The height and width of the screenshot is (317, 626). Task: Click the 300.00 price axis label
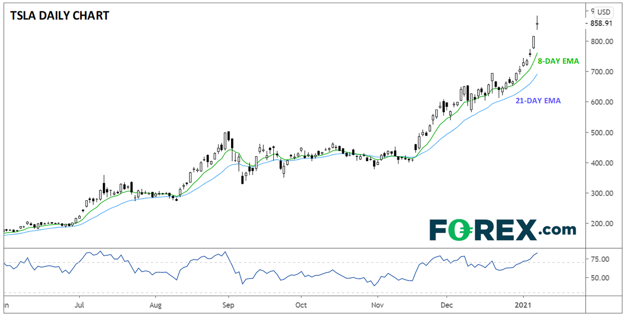(601, 193)
